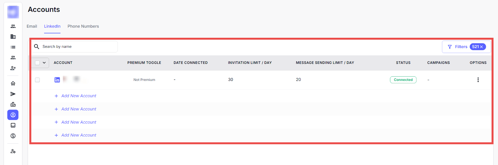
Task: Click the list icon in the sidebar
Action: pyautogui.click(x=13, y=47)
